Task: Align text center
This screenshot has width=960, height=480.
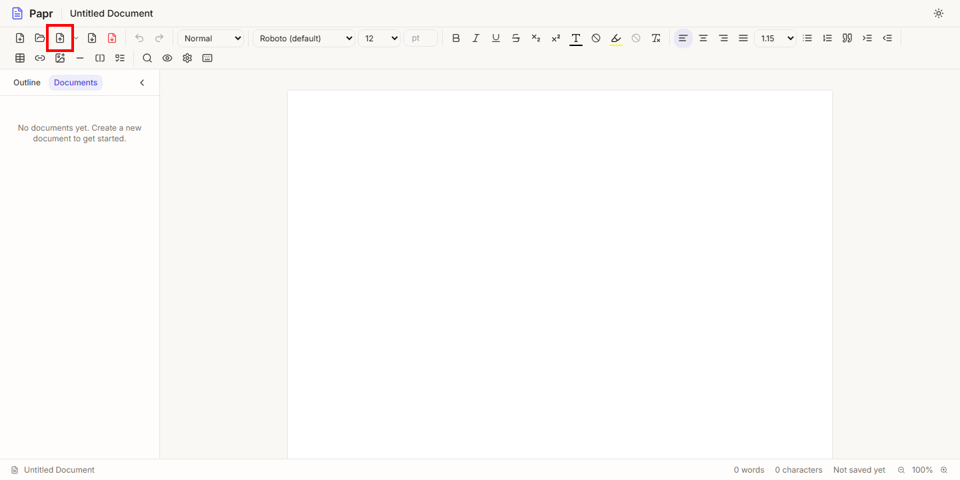Action: pos(703,39)
